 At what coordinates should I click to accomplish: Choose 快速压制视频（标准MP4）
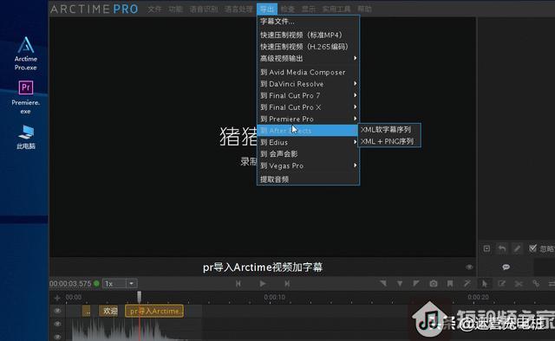point(308,35)
